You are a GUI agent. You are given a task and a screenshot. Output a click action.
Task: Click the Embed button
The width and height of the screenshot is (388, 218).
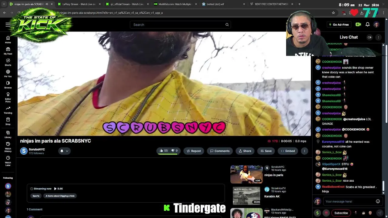tap(288, 151)
